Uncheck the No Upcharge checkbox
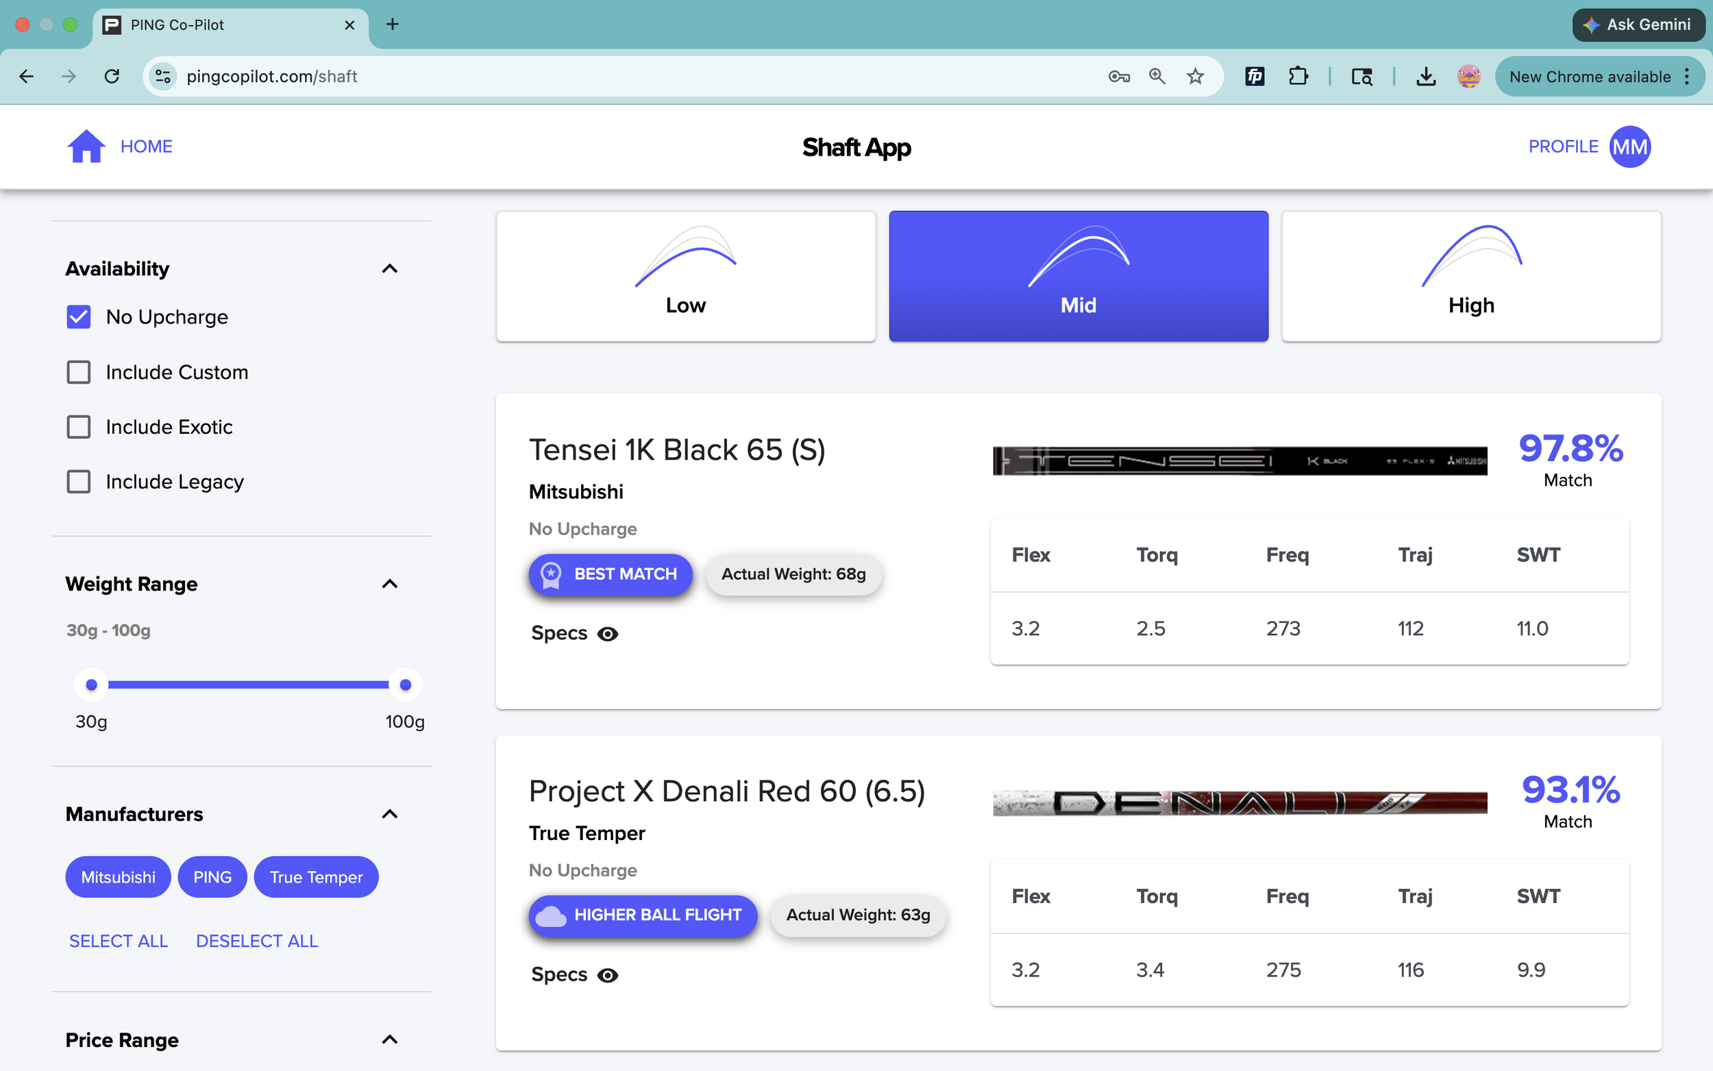The height and width of the screenshot is (1071, 1713). [79, 317]
